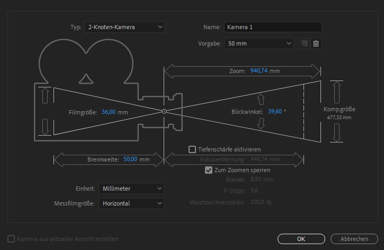Image resolution: width=384 pixels, height=250 pixels.
Task: Click the Brennweite value 50,00
Action: 130,159
